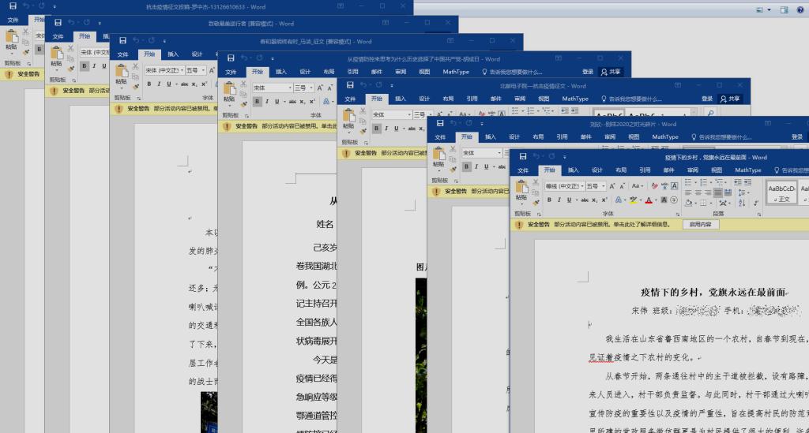Viewport: 809px width, 433px height.
Task: Click 共享 button in 从疫情防控 window
Action: (611, 72)
